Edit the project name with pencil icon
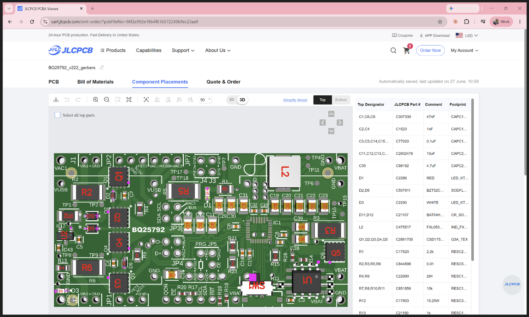 (x=102, y=68)
